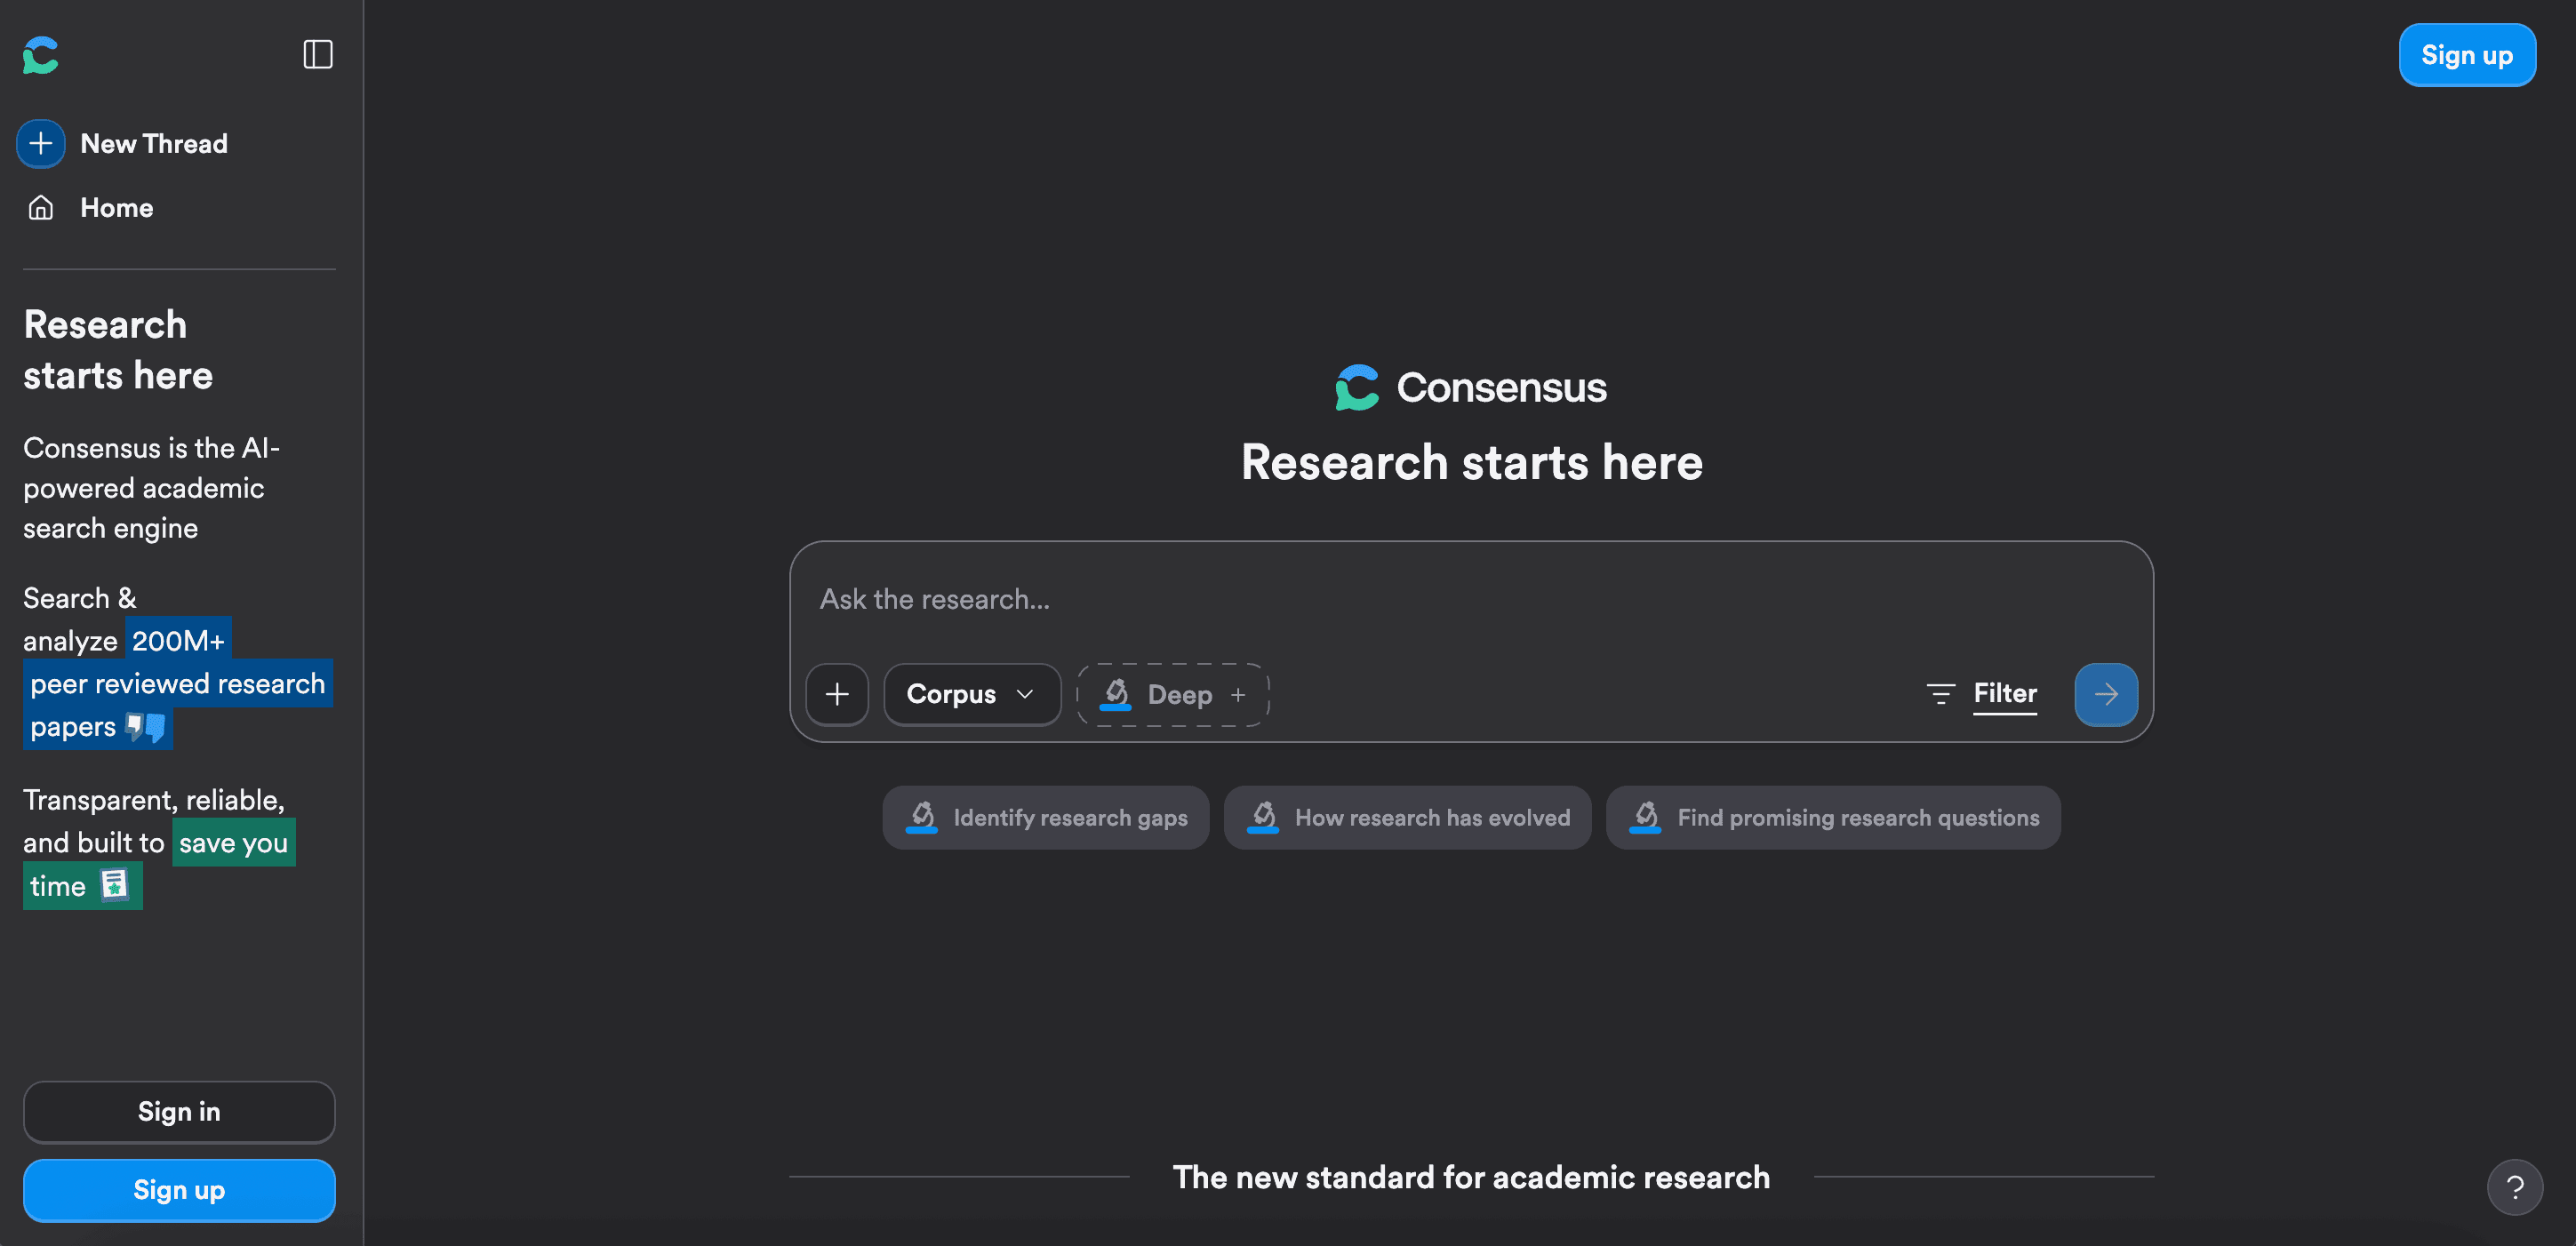Viewport: 2576px width, 1246px height.
Task: Click The new standard for academic research text
Action: pyautogui.click(x=1471, y=1177)
